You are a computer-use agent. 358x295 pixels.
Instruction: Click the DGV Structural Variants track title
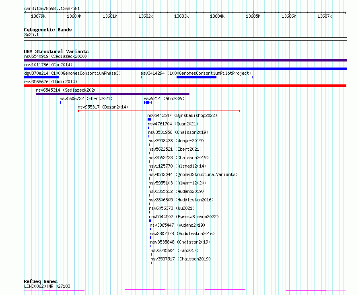[x=56, y=51]
